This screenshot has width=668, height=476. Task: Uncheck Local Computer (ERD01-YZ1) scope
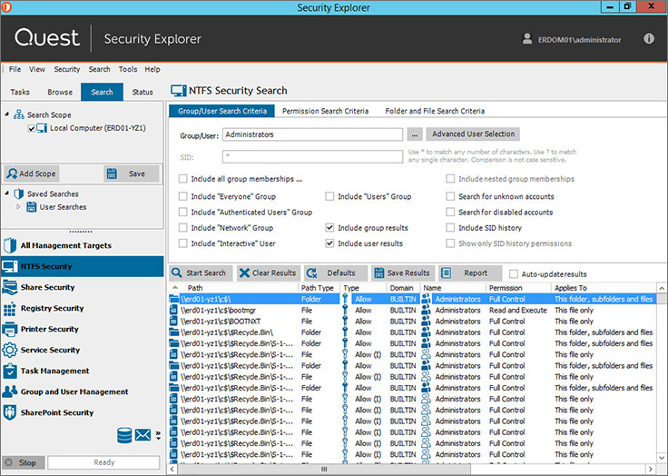[x=31, y=128]
